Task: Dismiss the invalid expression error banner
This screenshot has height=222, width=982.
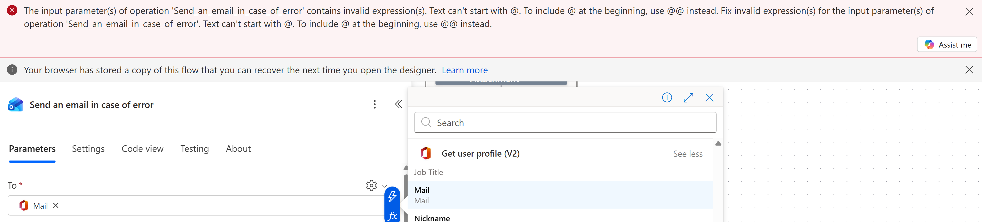Action: coord(969,12)
